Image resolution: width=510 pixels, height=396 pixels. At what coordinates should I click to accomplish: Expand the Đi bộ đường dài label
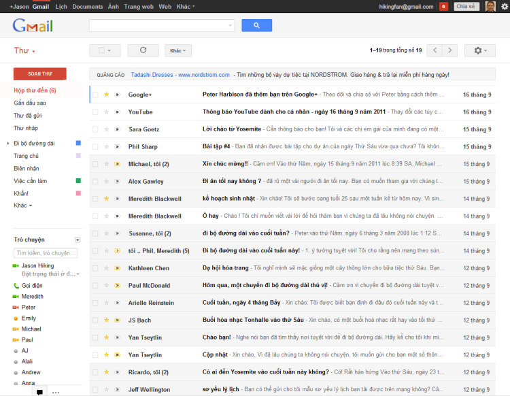coord(8,143)
